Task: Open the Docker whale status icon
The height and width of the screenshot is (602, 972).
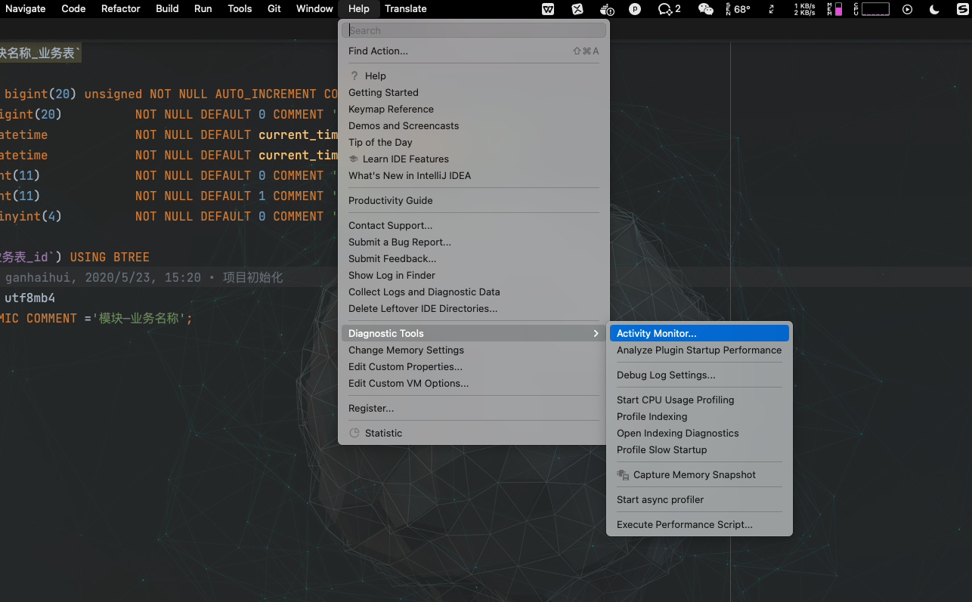Action: 607,9
